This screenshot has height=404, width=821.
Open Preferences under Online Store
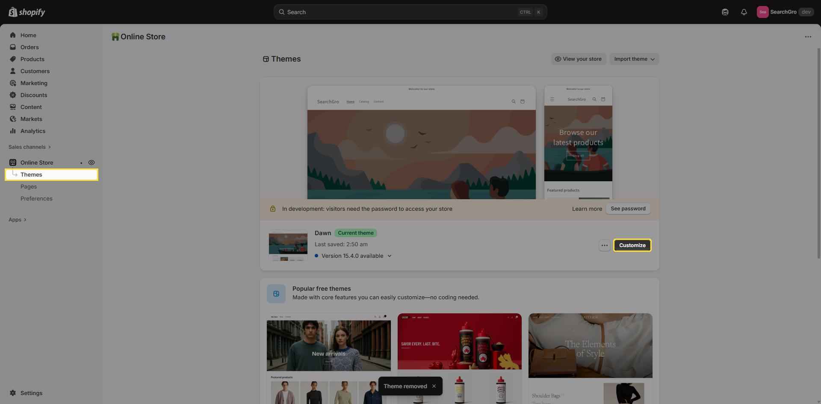[36, 198]
